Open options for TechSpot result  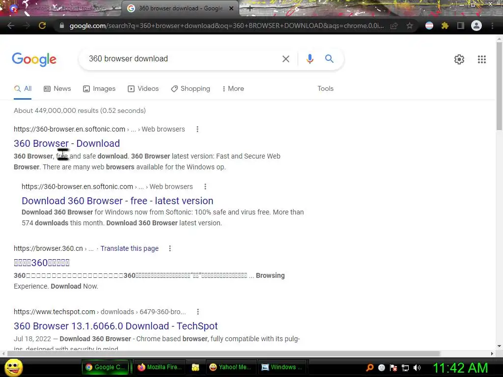click(198, 312)
